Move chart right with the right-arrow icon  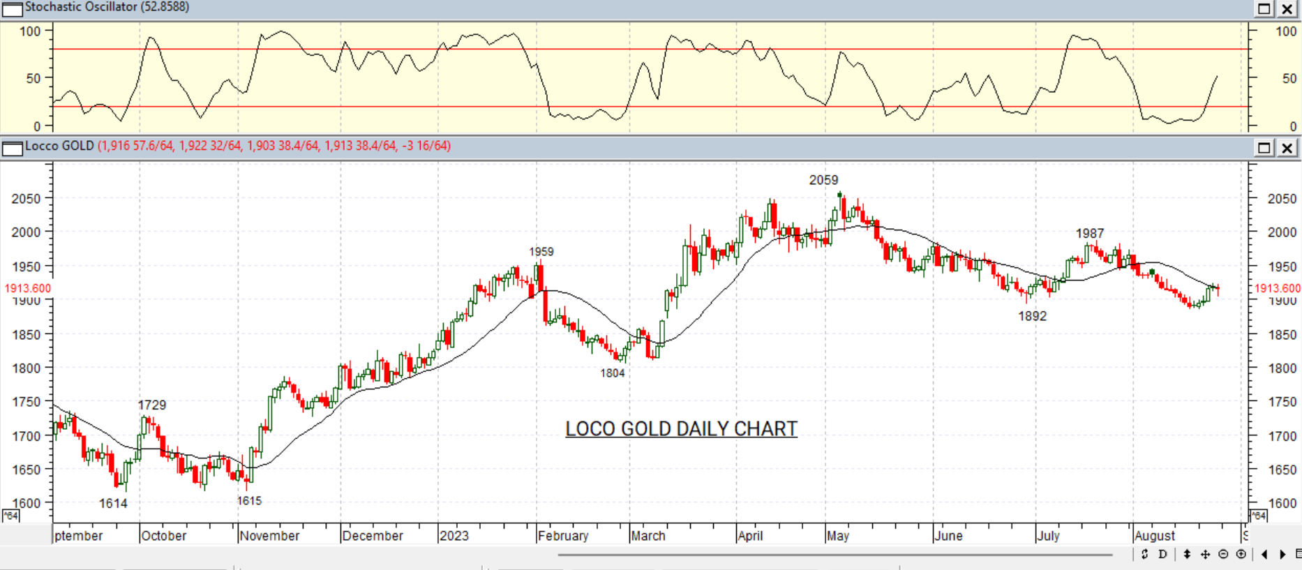(1282, 554)
